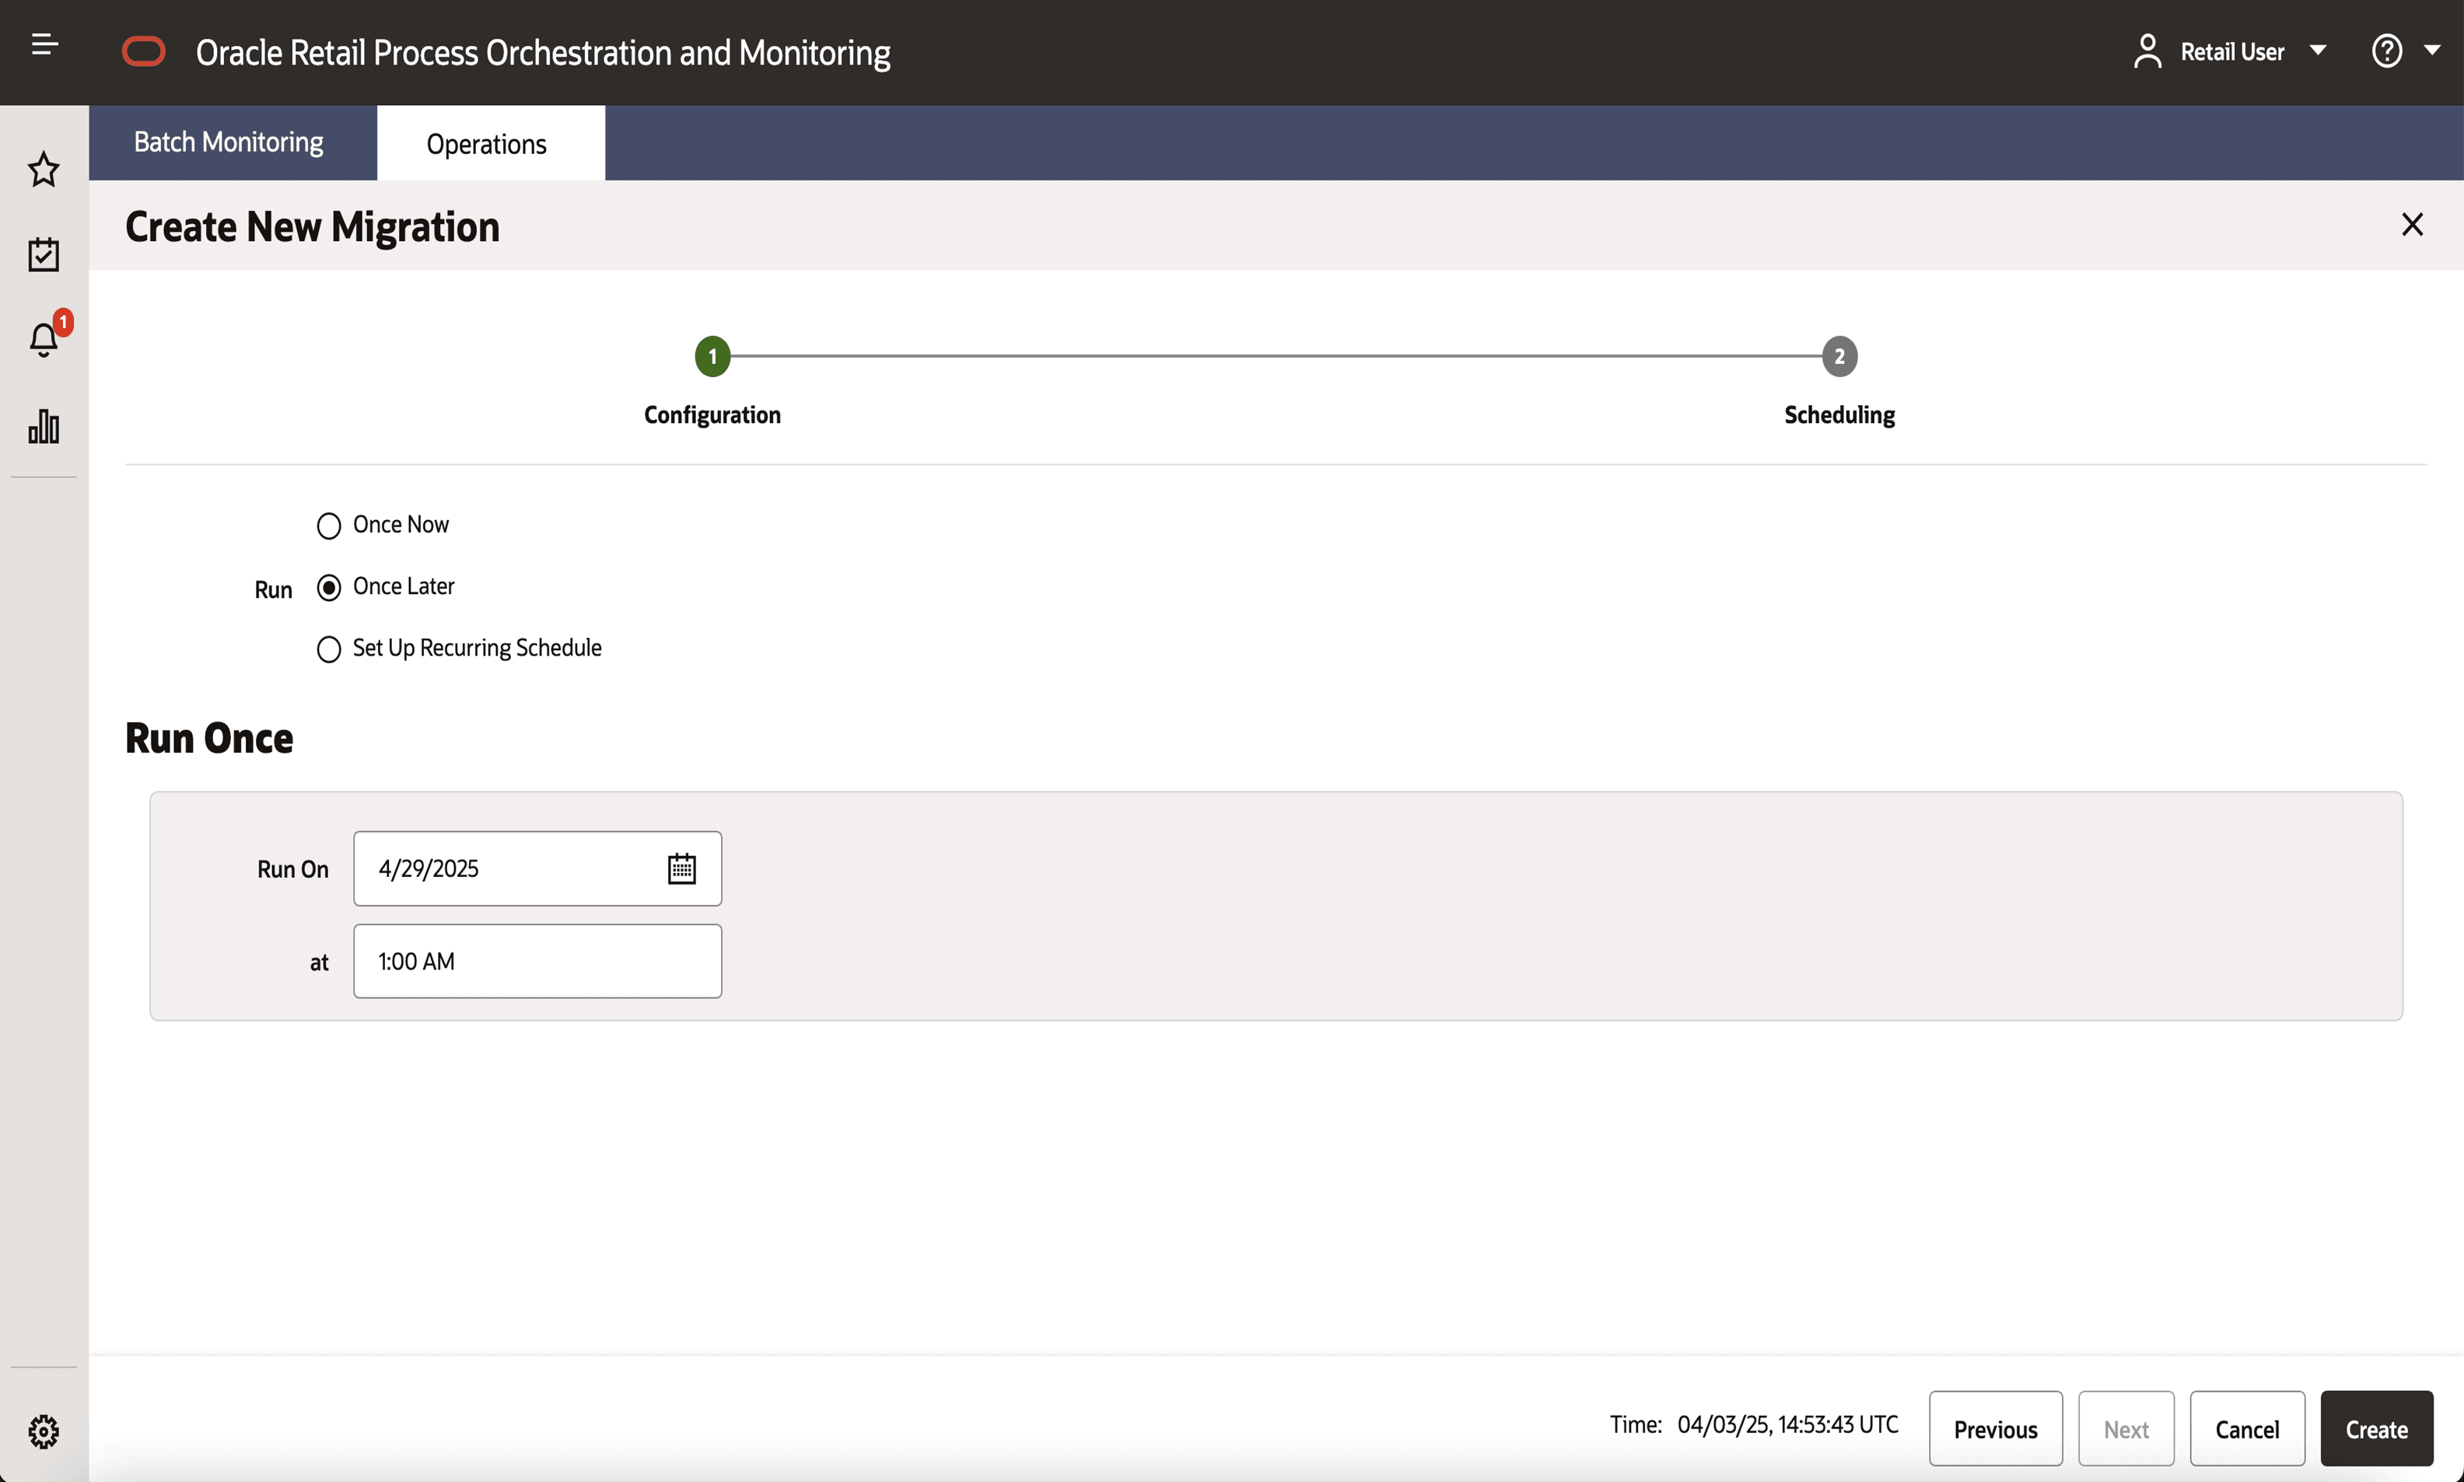
Task: Open the reports bar chart icon
Action: click(44, 426)
